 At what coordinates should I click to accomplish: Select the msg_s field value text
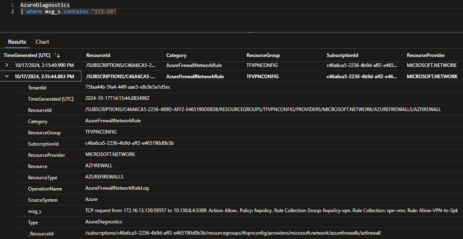[x=200, y=211]
